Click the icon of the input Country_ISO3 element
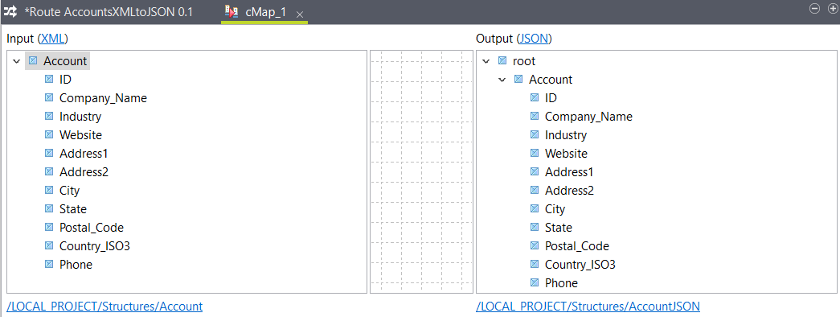This screenshot has height=317, width=840. point(49,245)
